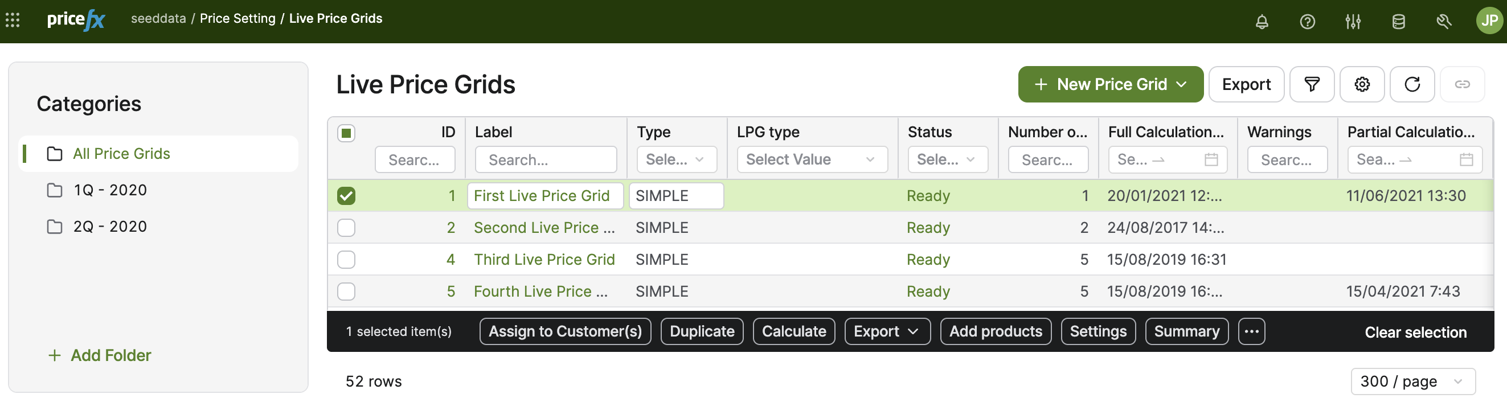Click Clear selection
This screenshot has height=402, width=1507.
(x=1415, y=333)
